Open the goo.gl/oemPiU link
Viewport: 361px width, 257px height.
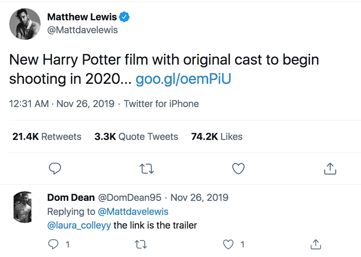[183, 79]
